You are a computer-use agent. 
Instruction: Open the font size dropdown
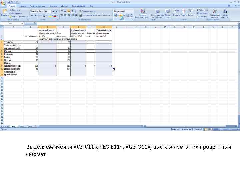click(50, 11)
